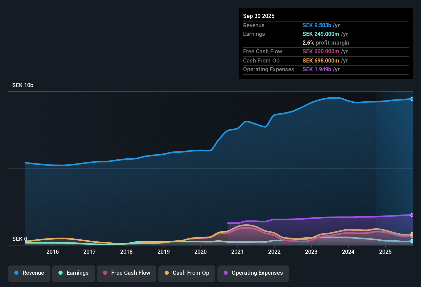Click the SEK 600.000m free cash flow value

(321, 52)
